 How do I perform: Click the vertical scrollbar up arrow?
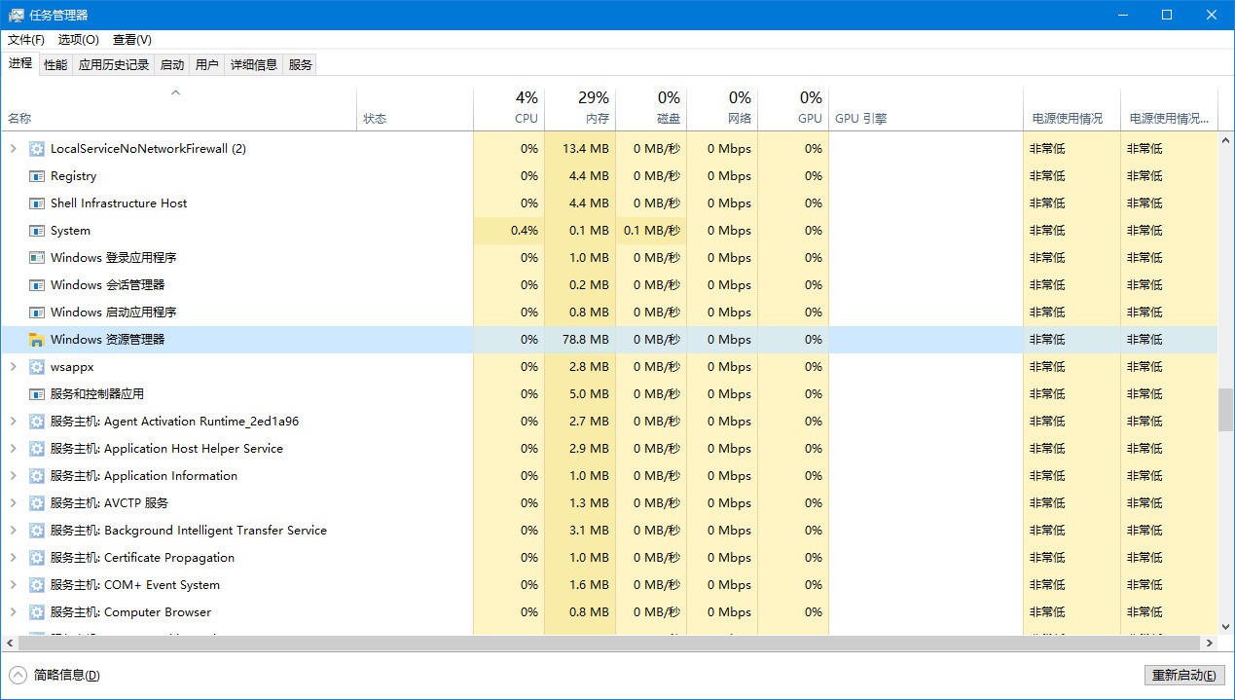1225,141
